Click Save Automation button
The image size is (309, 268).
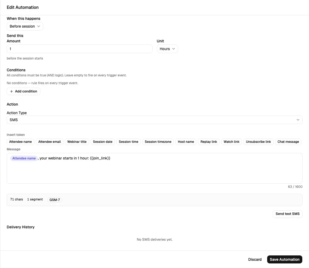pyautogui.click(x=285, y=259)
